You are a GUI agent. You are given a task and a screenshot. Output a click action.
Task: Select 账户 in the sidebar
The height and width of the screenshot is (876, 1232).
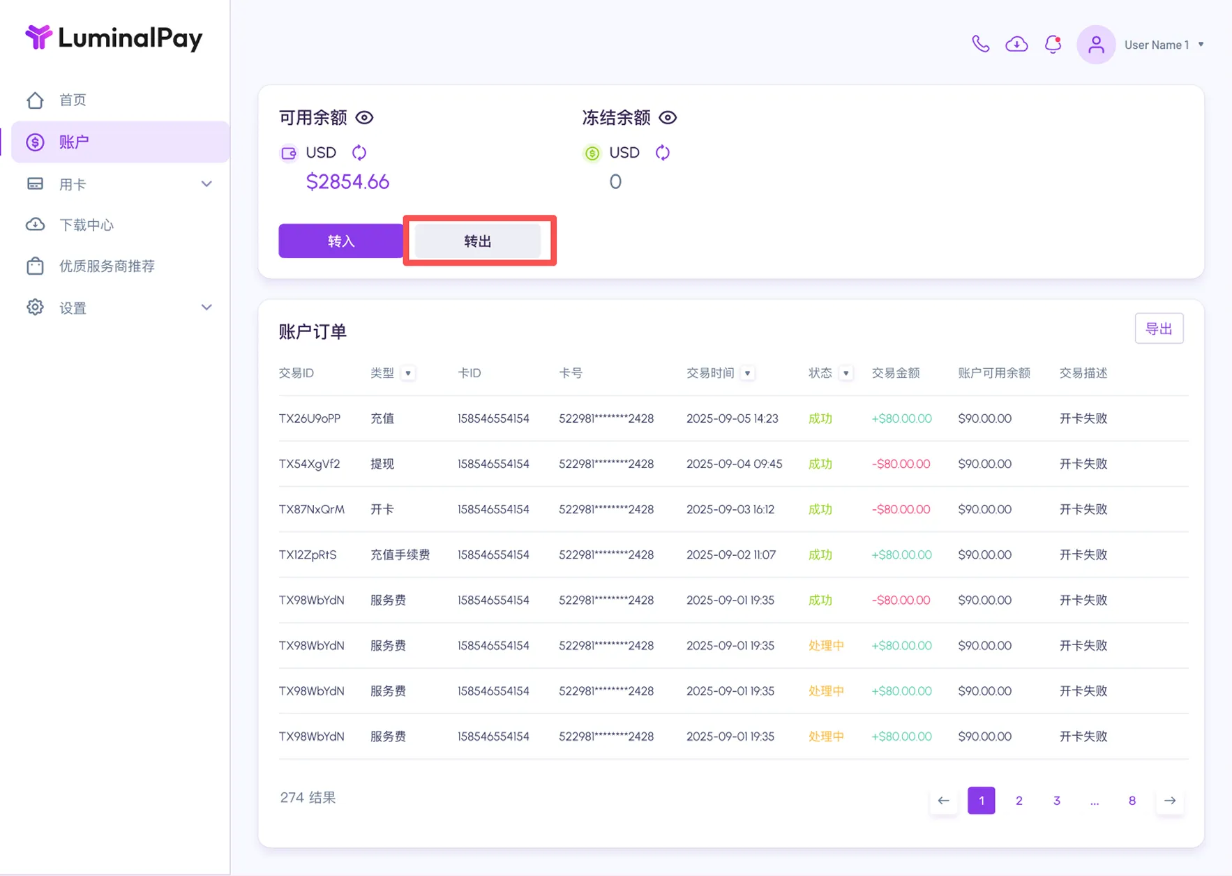pyautogui.click(x=120, y=142)
